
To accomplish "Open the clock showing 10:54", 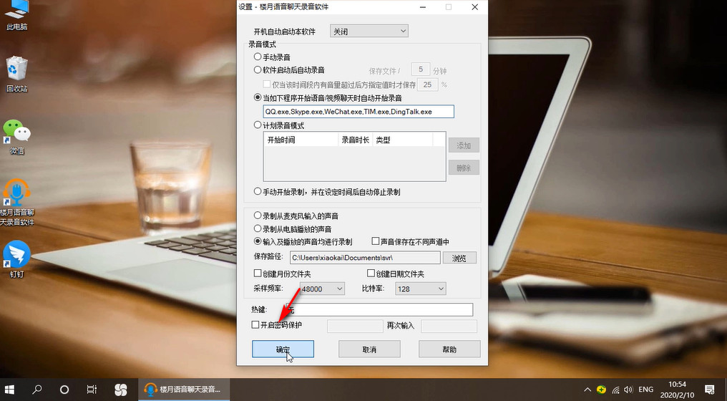I will point(678,390).
